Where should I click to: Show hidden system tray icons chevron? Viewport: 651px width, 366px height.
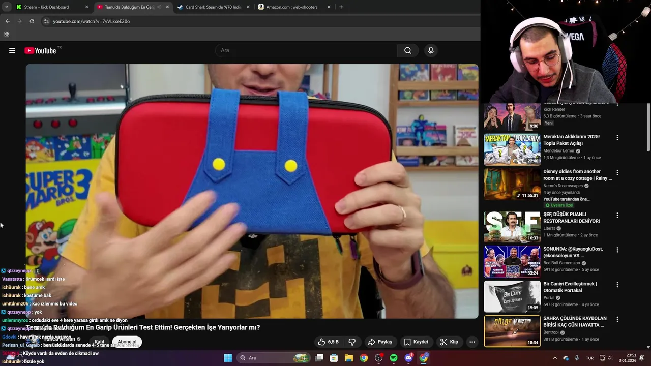[x=555, y=358]
